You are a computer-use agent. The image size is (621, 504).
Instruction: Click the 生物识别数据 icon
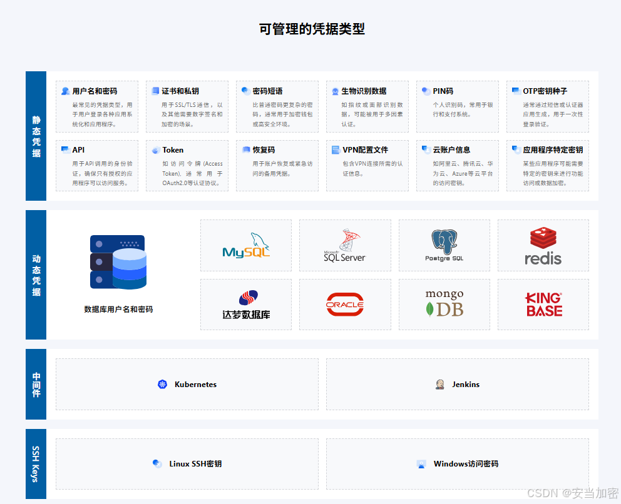coord(336,91)
